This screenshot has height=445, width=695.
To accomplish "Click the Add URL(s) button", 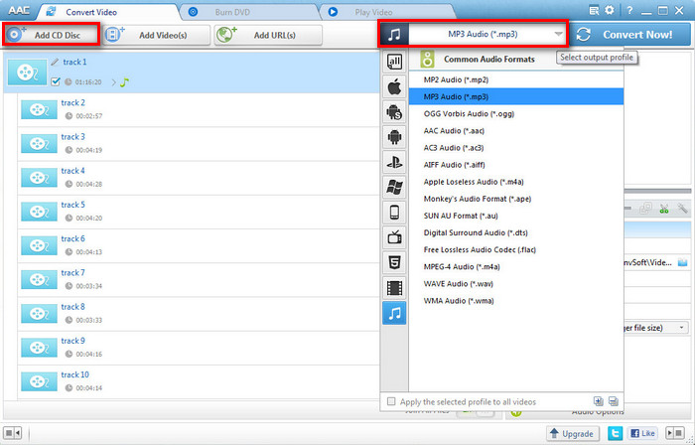I will pos(268,35).
